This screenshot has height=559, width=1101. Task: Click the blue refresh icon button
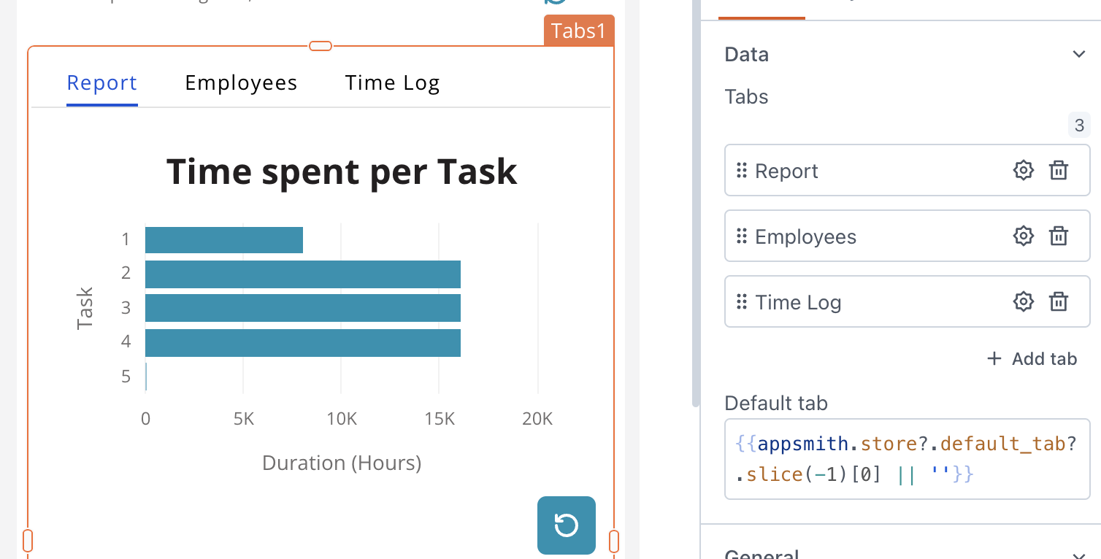(x=567, y=525)
